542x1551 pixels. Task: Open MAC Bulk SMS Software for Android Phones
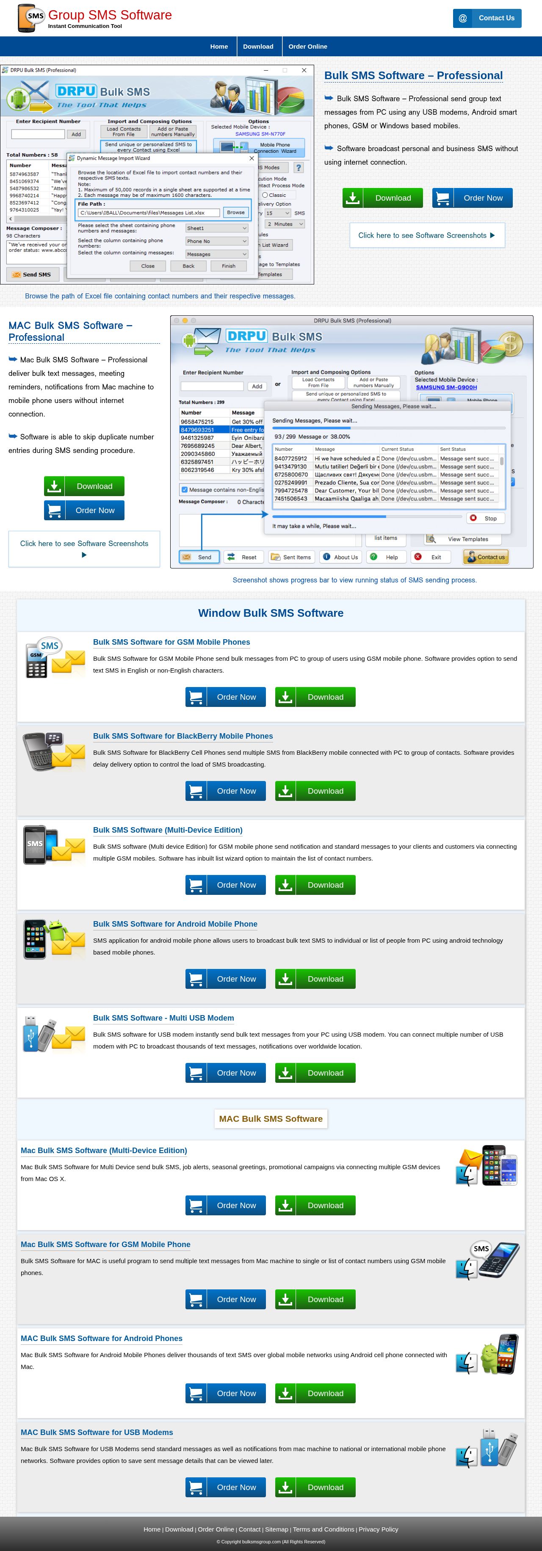101,1338
